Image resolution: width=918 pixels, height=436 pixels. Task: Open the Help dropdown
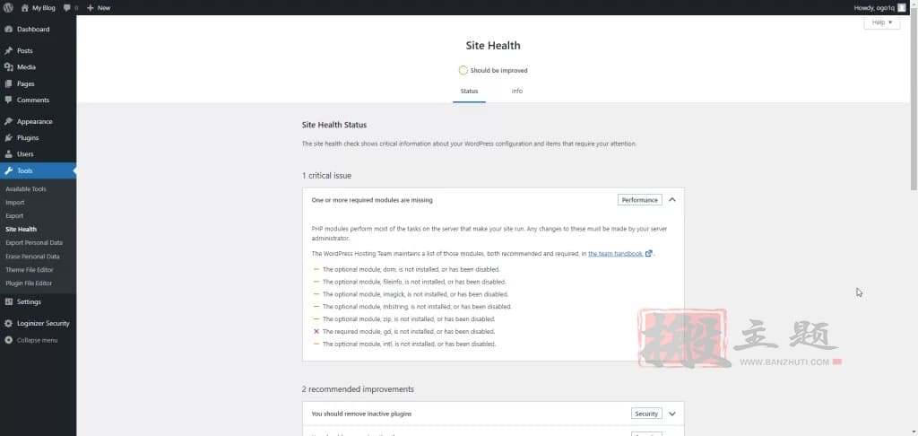pos(882,22)
